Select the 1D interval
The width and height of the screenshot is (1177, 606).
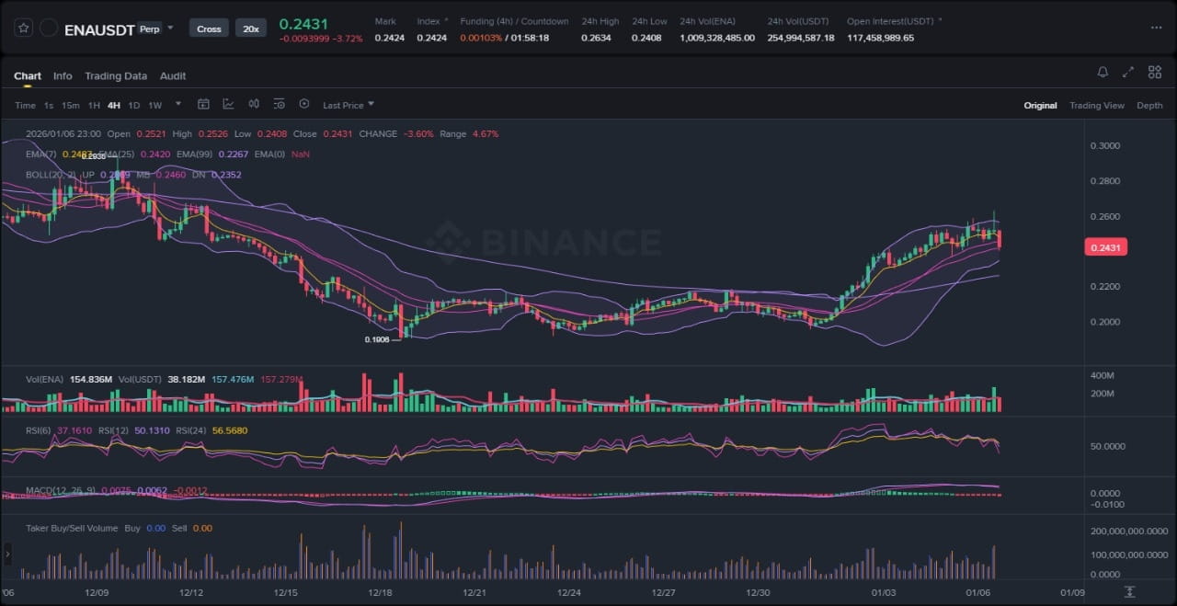coord(134,106)
